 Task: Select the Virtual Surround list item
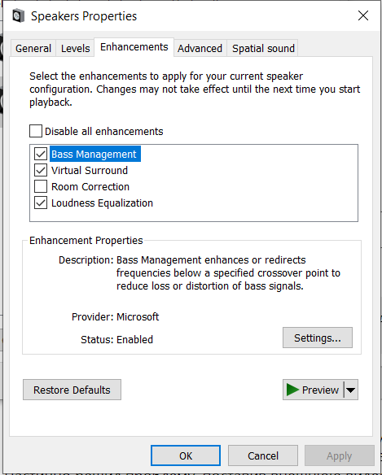pyautogui.click(x=90, y=170)
